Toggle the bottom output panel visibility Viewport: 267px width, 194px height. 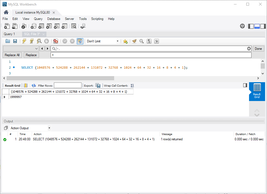pyautogui.click(x=257, y=26)
